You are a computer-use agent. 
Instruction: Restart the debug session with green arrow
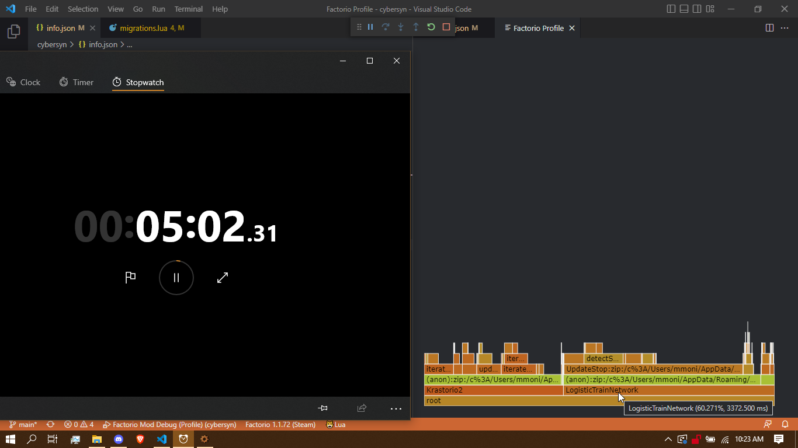pos(431,27)
